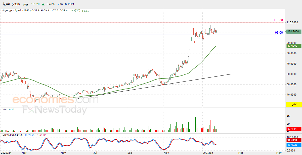
Task: Click the yellow خطي scale label
Action: click(293, 105)
